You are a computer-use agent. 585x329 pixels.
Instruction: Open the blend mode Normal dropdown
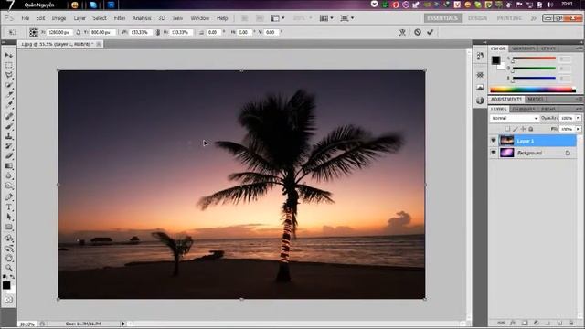point(515,118)
